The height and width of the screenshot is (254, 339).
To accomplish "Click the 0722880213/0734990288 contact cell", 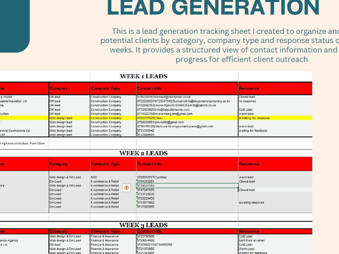I will [187, 245].
